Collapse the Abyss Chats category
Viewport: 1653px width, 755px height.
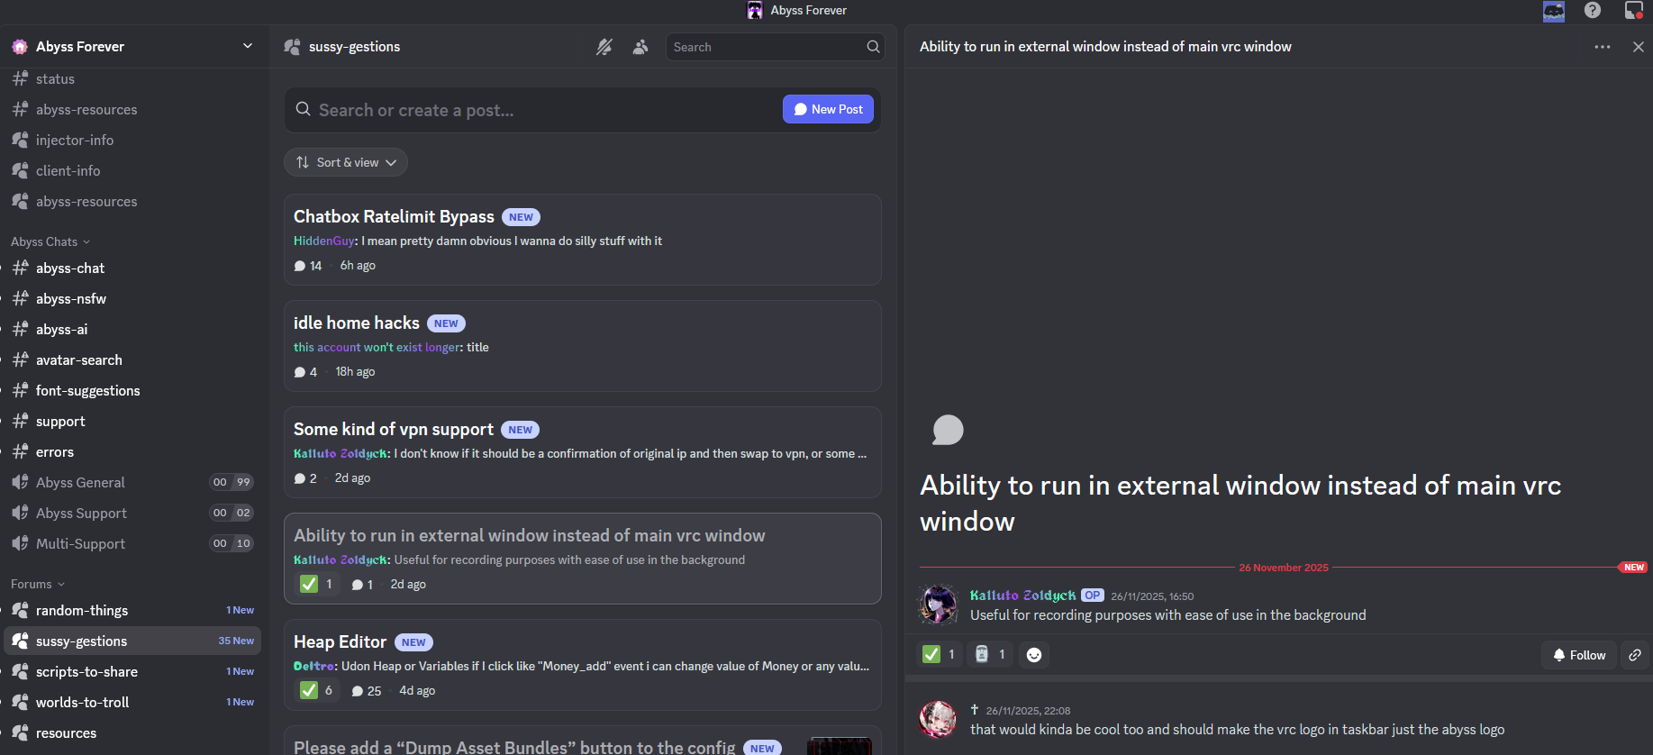pyautogui.click(x=50, y=241)
